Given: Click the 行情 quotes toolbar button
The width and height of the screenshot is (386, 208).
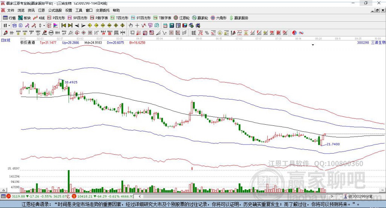Looking at the screenshot, I should (9, 18).
